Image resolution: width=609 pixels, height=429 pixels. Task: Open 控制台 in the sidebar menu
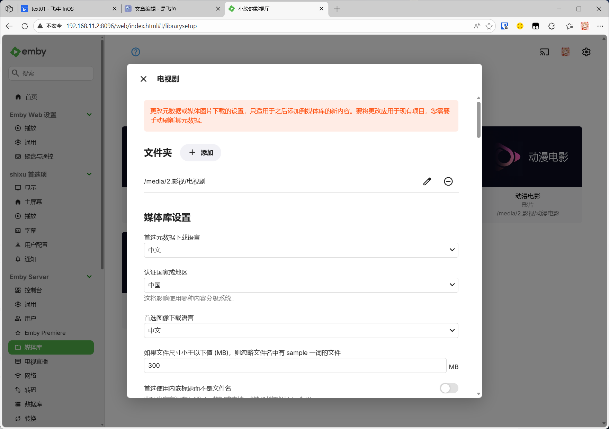pyautogui.click(x=33, y=290)
